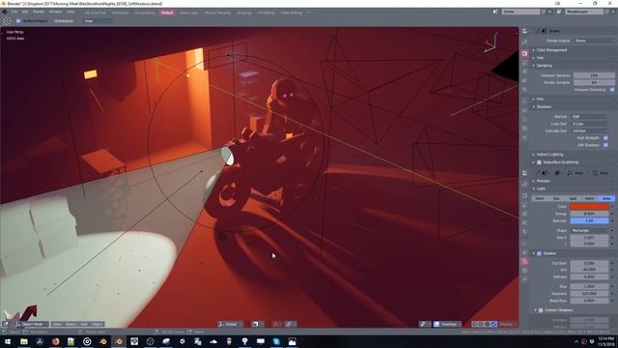
Task: Open the viewport Select menu
Action: coord(70,325)
